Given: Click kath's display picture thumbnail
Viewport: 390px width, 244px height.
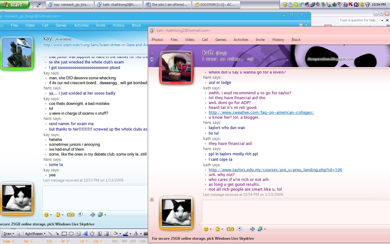Looking at the screenshot, I should pos(176,67).
